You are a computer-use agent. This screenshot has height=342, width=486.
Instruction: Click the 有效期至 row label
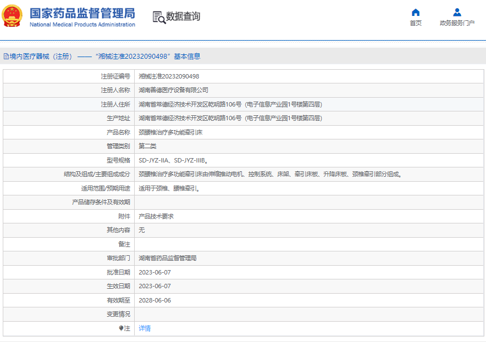118,300
